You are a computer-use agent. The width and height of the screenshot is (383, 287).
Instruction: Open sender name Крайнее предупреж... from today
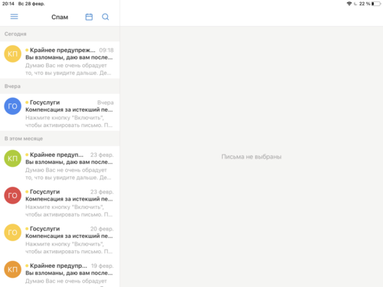(63, 50)
